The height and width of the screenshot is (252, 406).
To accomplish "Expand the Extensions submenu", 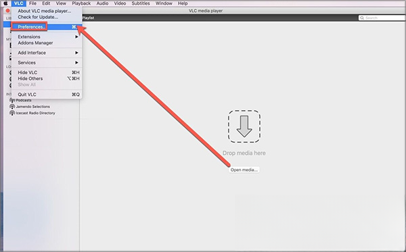I will (47, 36).
